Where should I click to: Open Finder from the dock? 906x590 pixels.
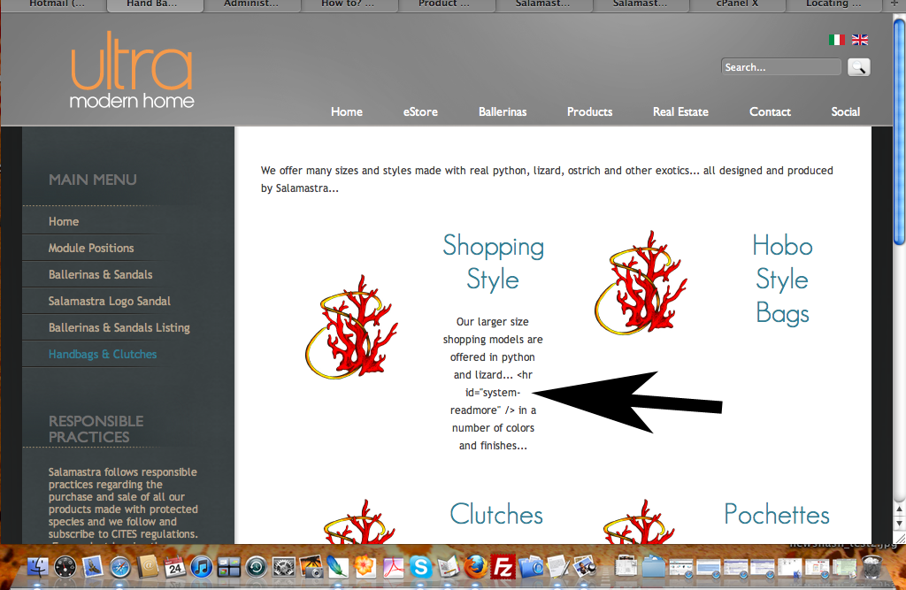[37, 567]
